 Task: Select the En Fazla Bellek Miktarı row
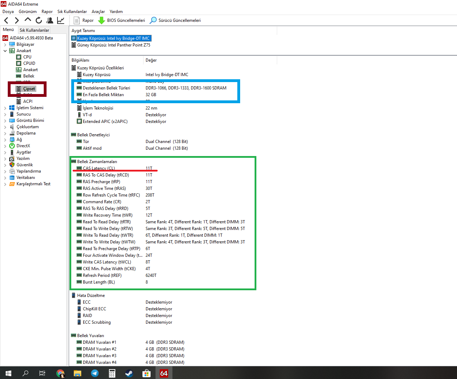(116, 95)
